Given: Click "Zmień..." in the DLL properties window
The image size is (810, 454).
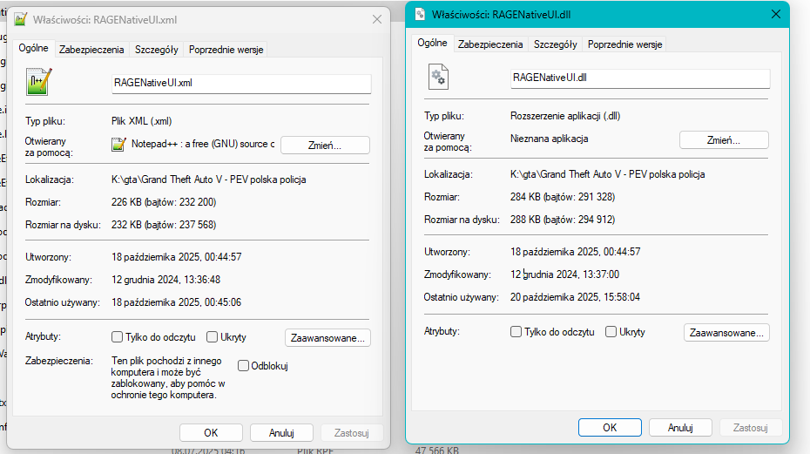Looking at the screenshot, I should click(724, 139).
